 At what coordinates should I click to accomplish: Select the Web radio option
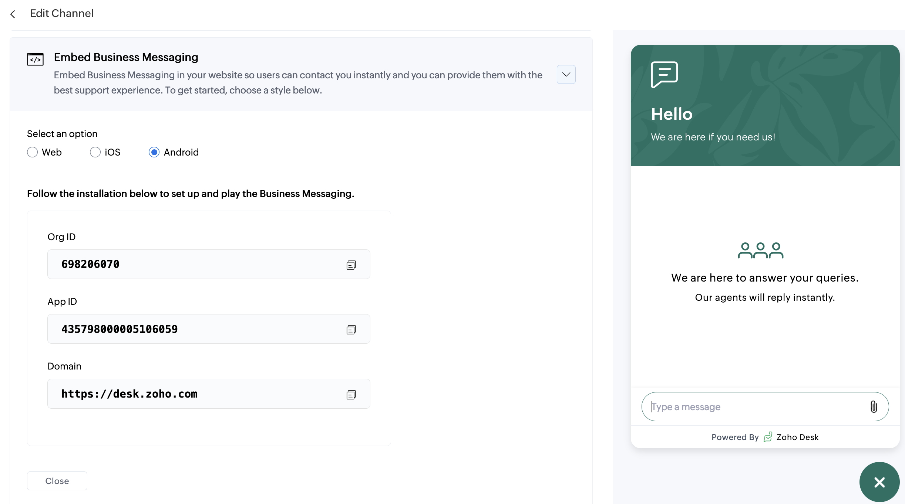pyautogui.click(x=33, y=152)
